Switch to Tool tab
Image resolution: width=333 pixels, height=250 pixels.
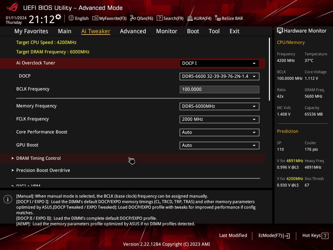pyautogui.click(x=214, y=31)
